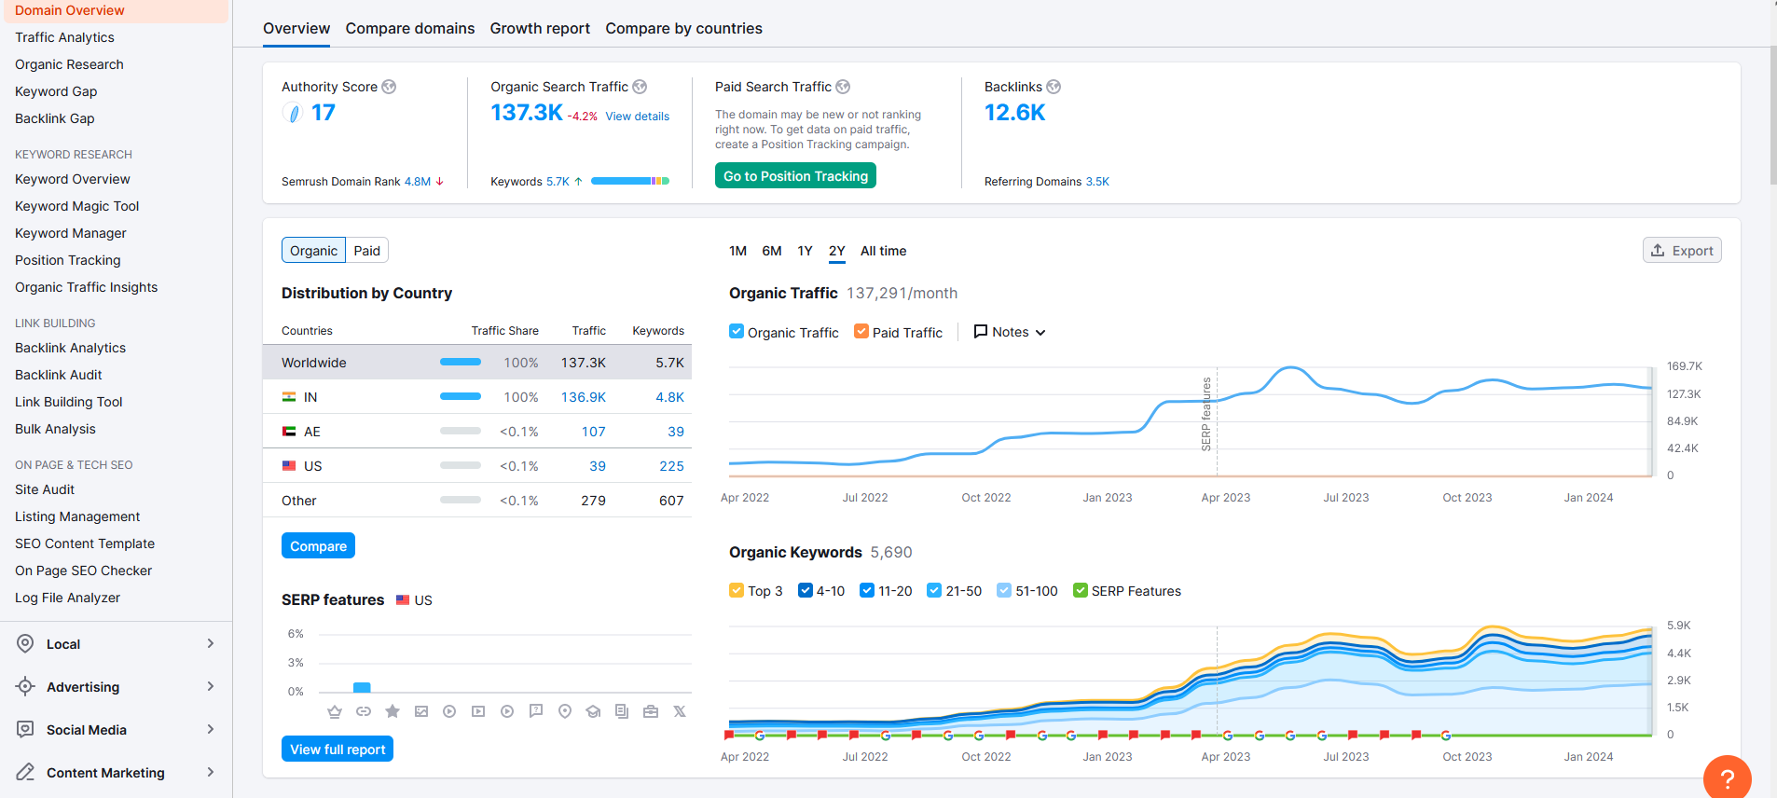
Task: Toggle the 51-100 keywords checkbox
Action: pos(1004,591)
